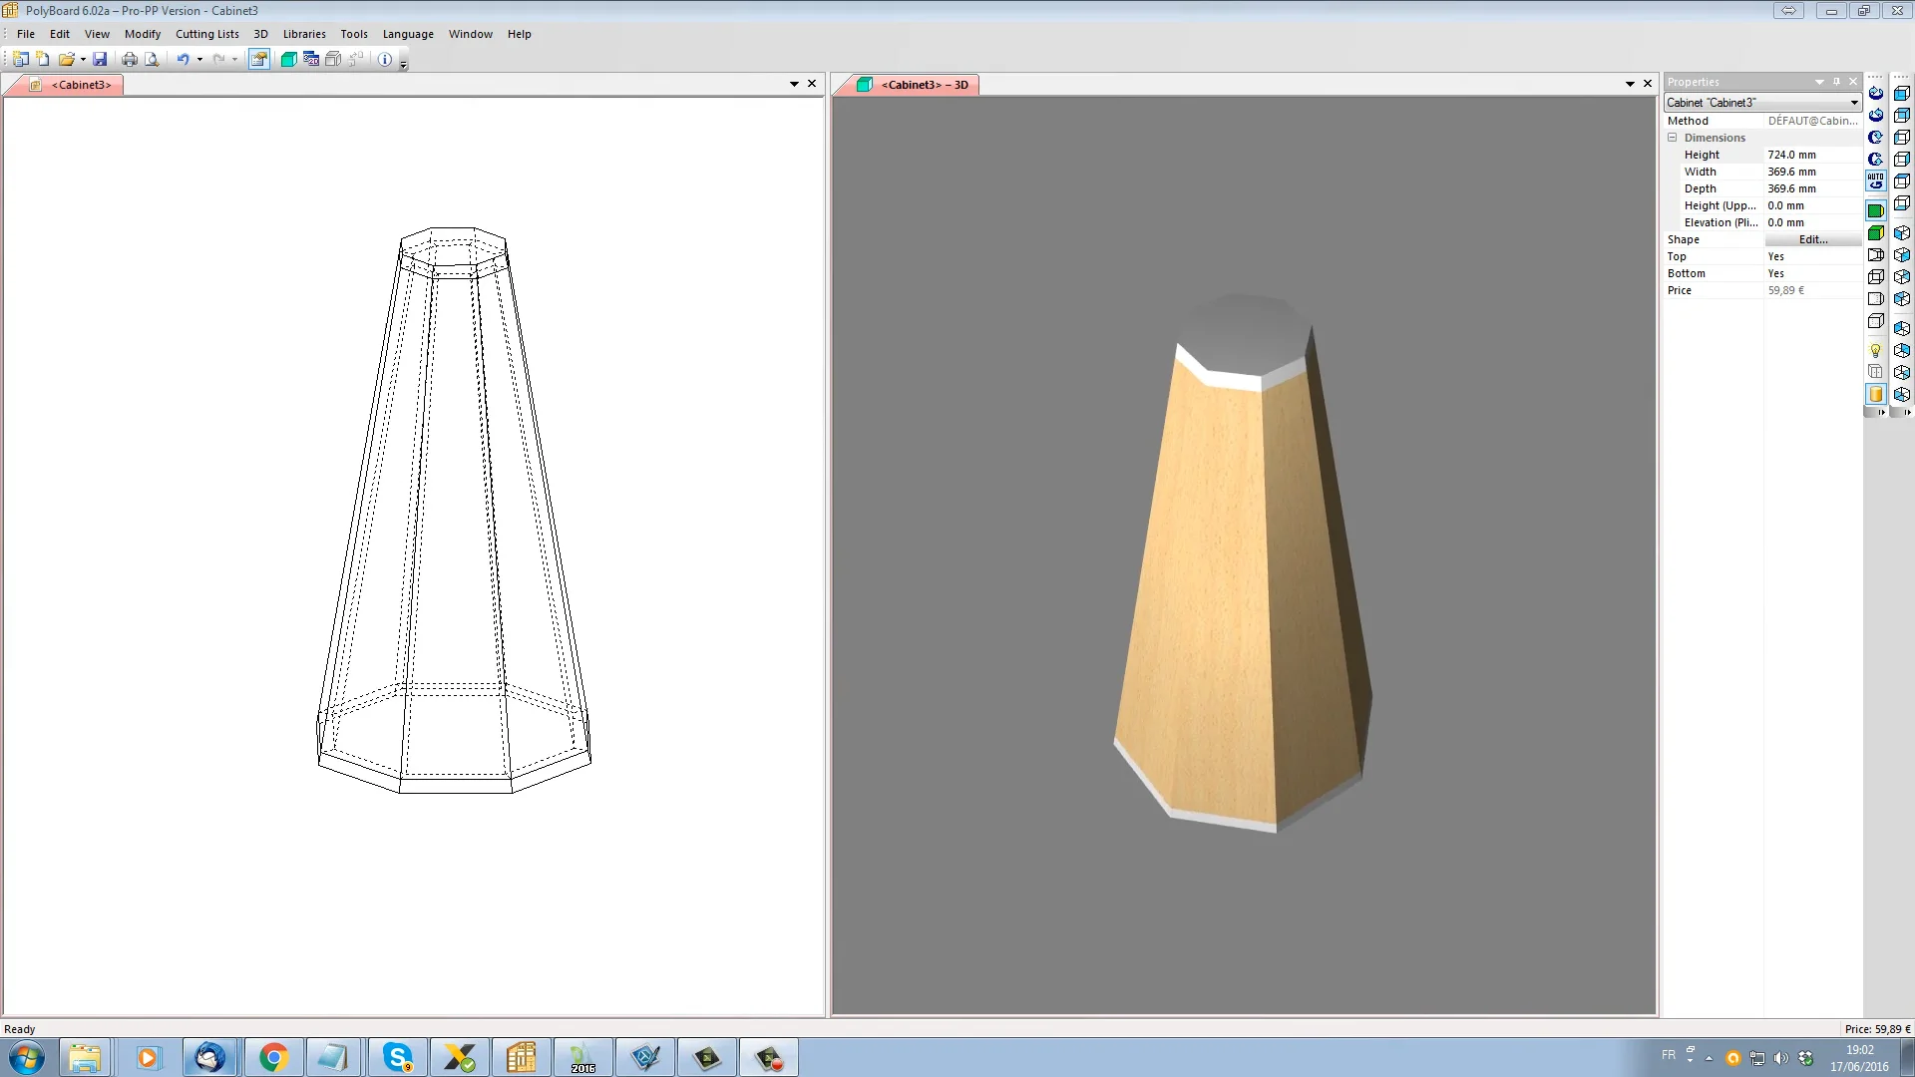Image resolution: width=1915 pixels, height=1077 pixels.
Task: Toggle the Bottom property value
Action: coord(1775,273)
